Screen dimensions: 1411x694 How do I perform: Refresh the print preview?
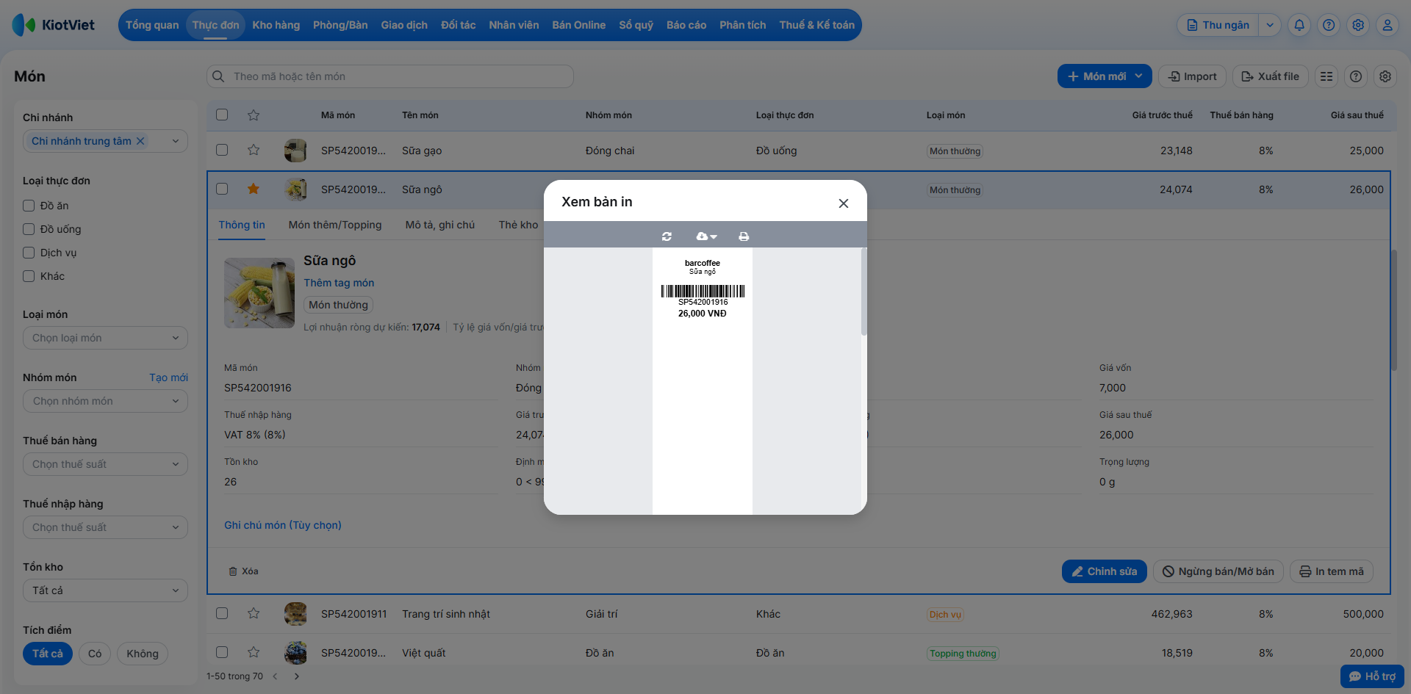tap(667, 236)
